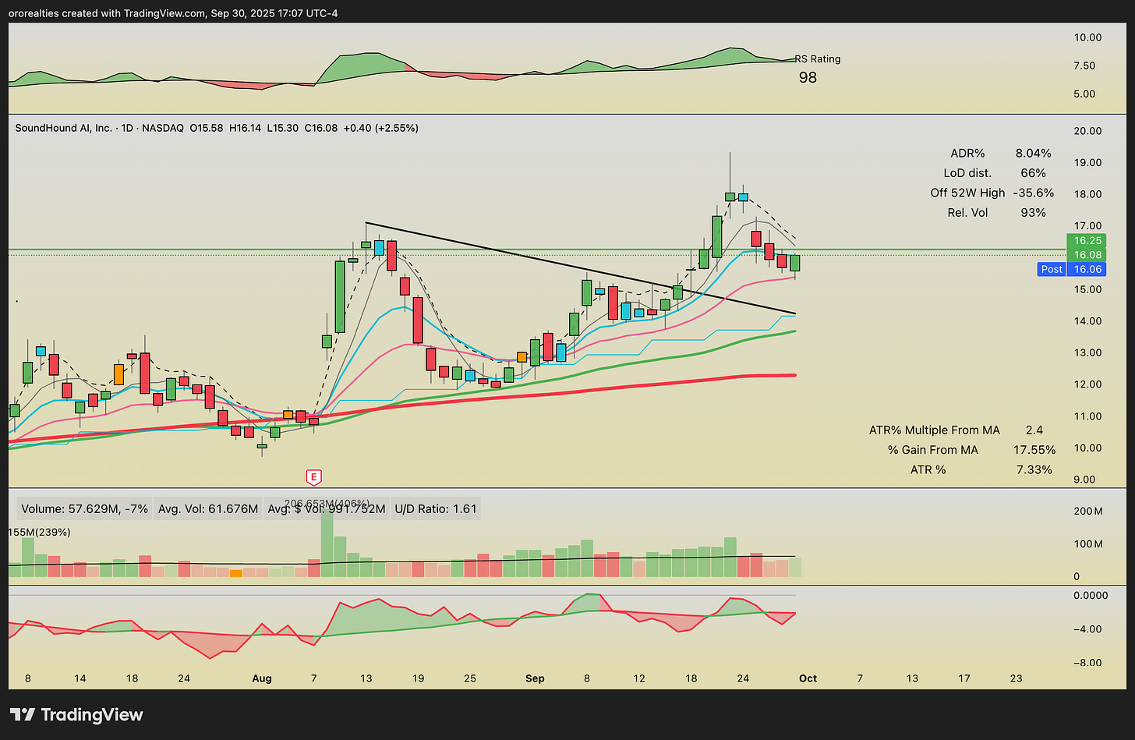Click ATR% Multiple From MA value 2.4

pyautogui.click(x=1034, y=430)
